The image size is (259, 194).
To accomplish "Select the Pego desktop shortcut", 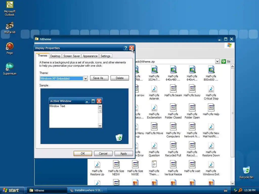I will pos(10,48).
